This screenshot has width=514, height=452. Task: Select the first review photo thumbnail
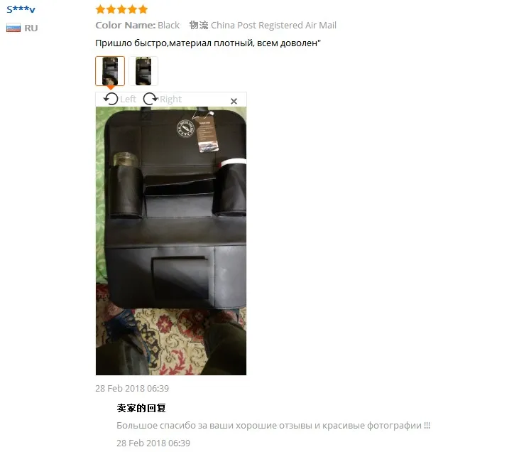coord(110,71)
